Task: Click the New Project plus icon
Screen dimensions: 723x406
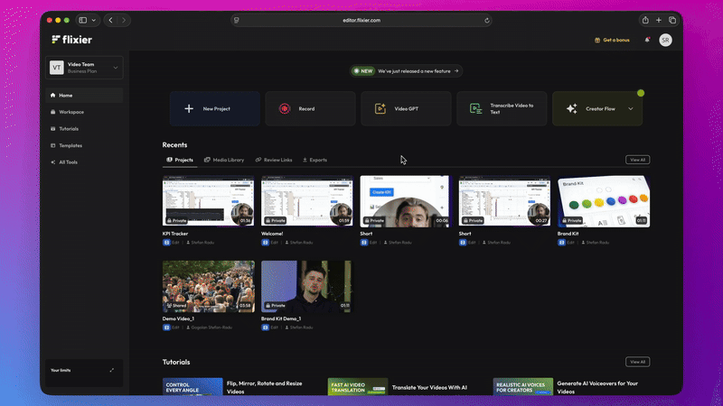Action: [x=189, y=108]
